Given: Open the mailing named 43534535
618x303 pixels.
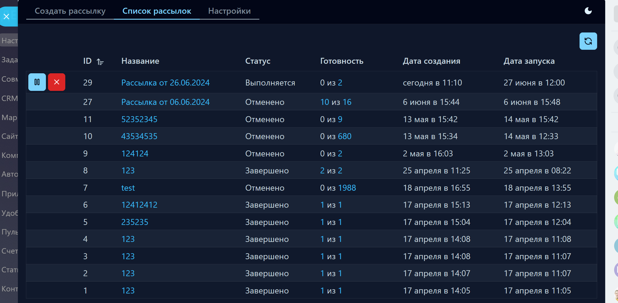Looking at the screenshot, I should pyautogui.click(x=139, y=136).
